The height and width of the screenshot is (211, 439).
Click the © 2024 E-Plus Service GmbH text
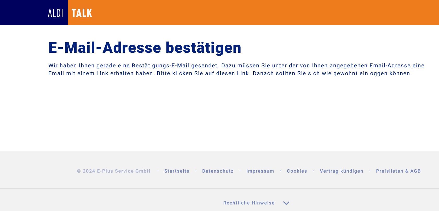114,171
